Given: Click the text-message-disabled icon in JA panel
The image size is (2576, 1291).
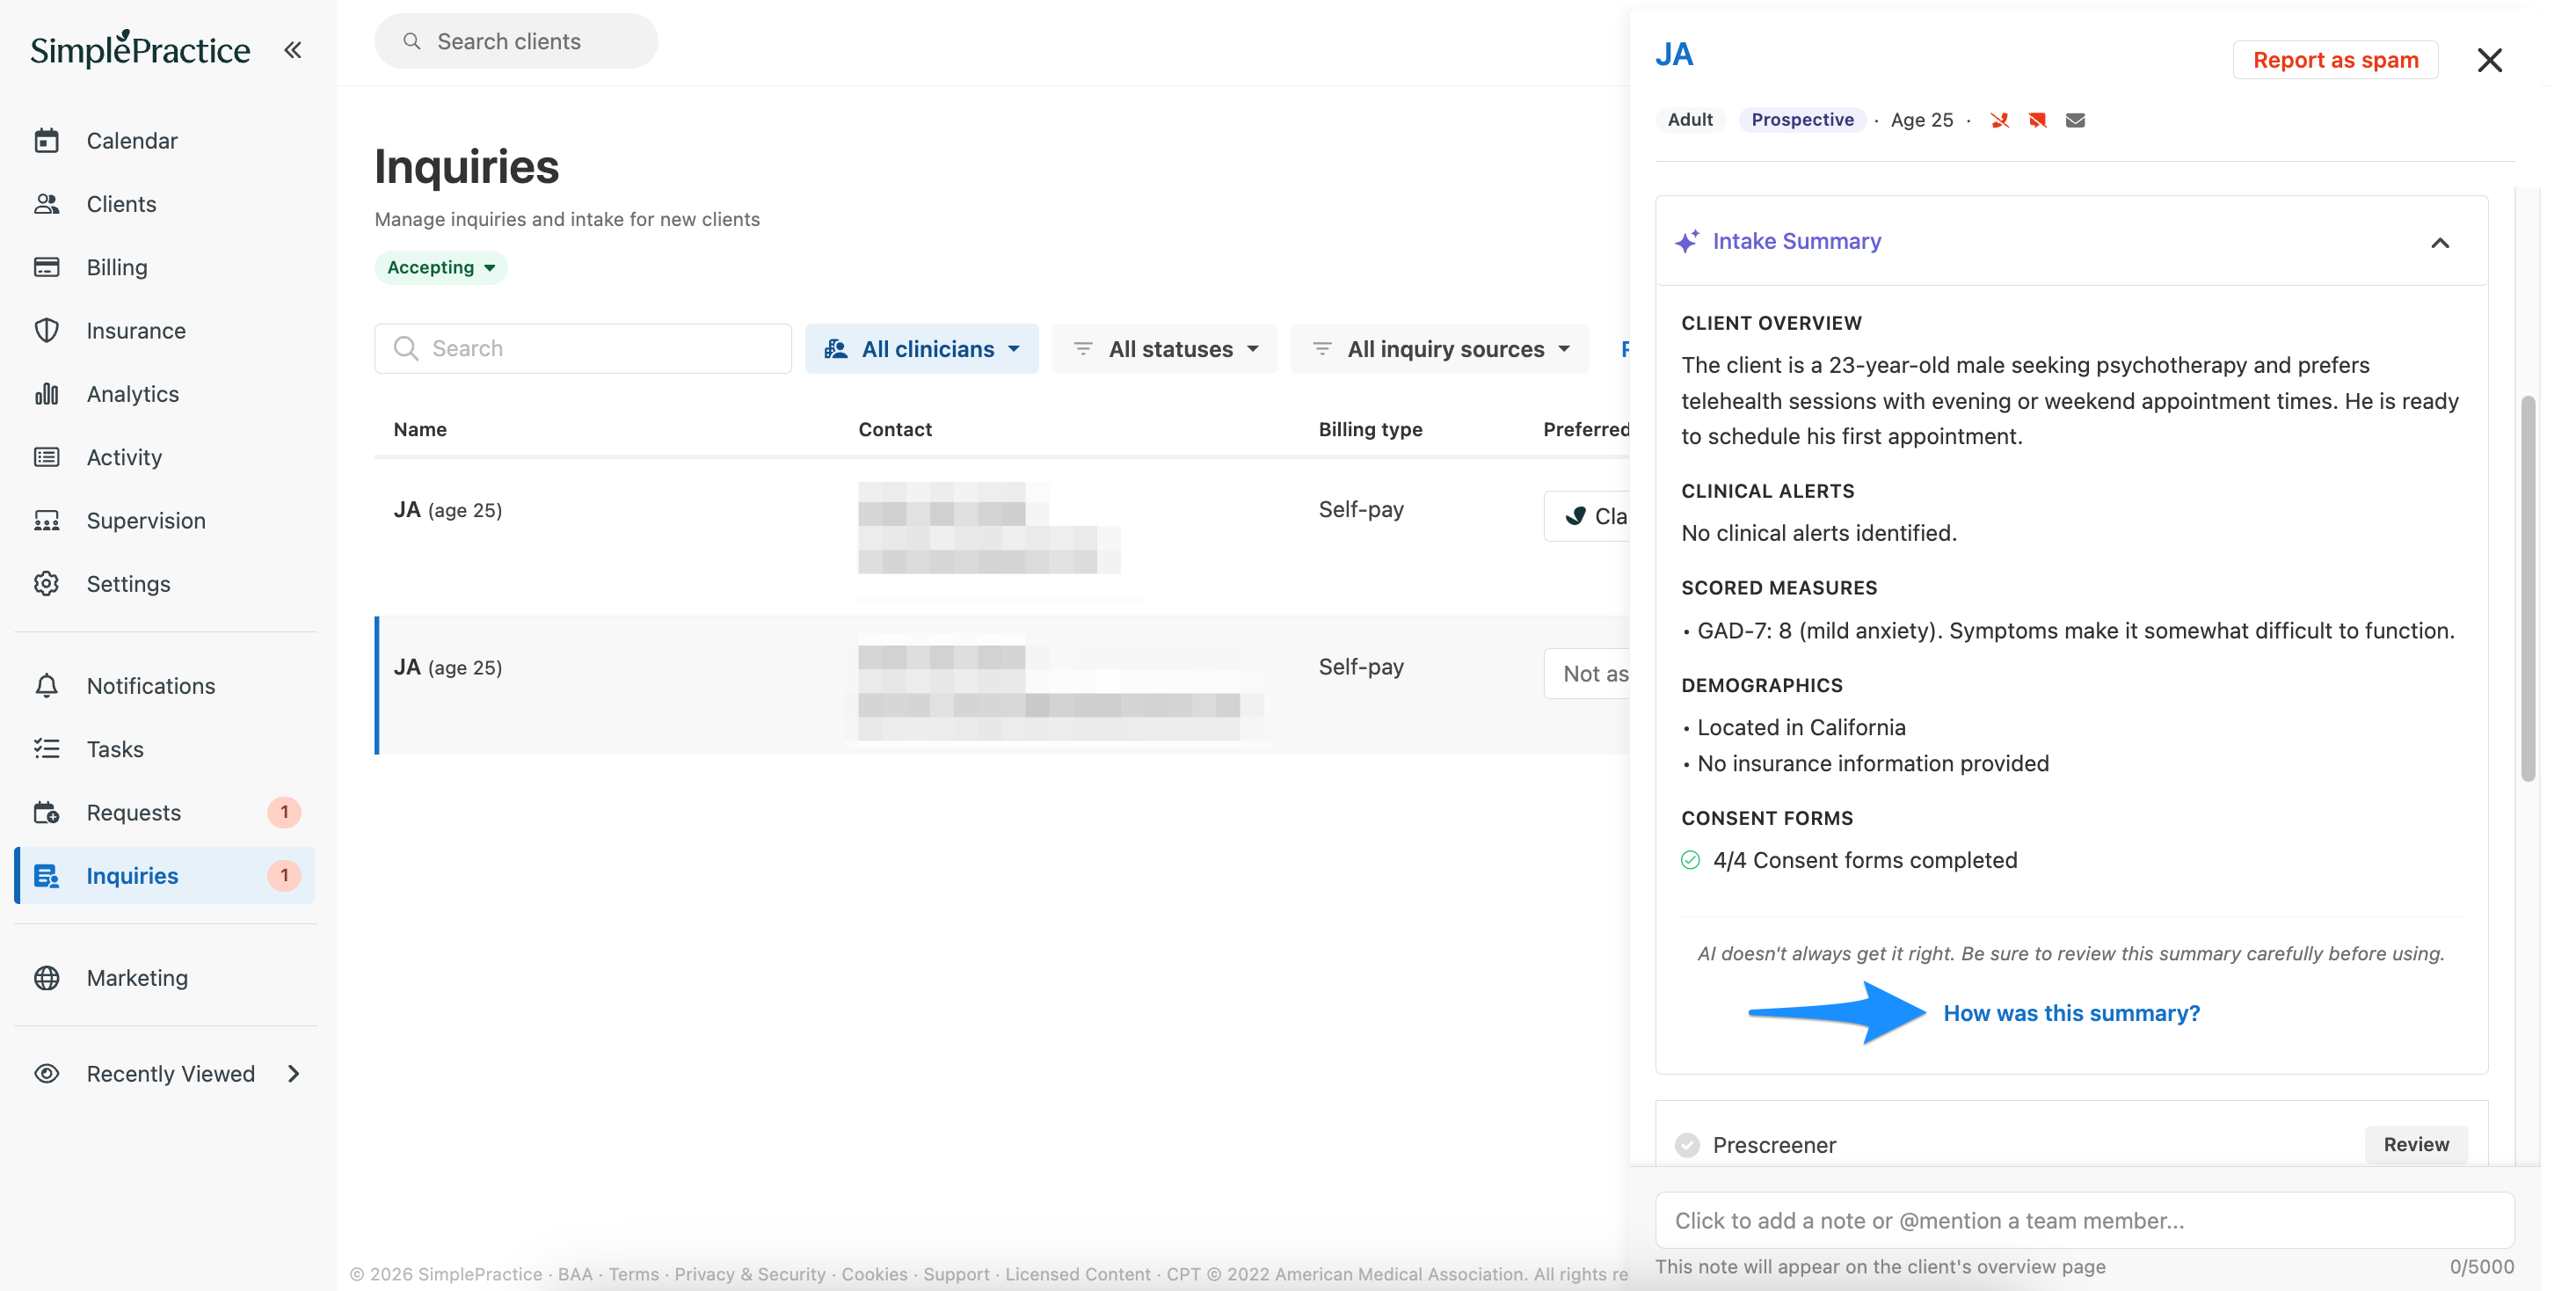Looking at the screenshot, I should click(x=2037, y=120).
